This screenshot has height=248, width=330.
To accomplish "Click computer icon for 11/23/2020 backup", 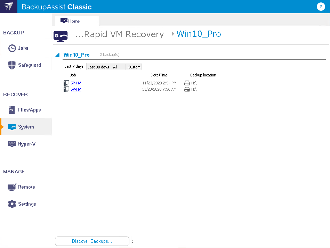I will (x=66, y=83).
